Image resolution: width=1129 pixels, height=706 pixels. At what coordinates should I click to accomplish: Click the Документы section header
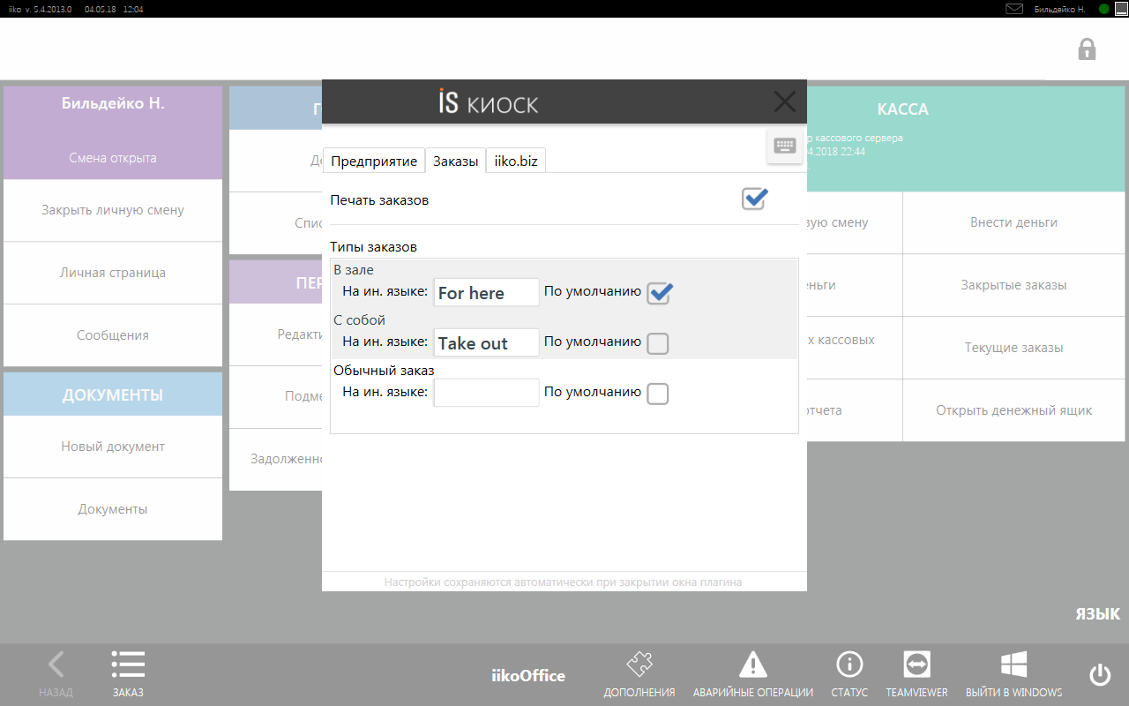[113, 394]
